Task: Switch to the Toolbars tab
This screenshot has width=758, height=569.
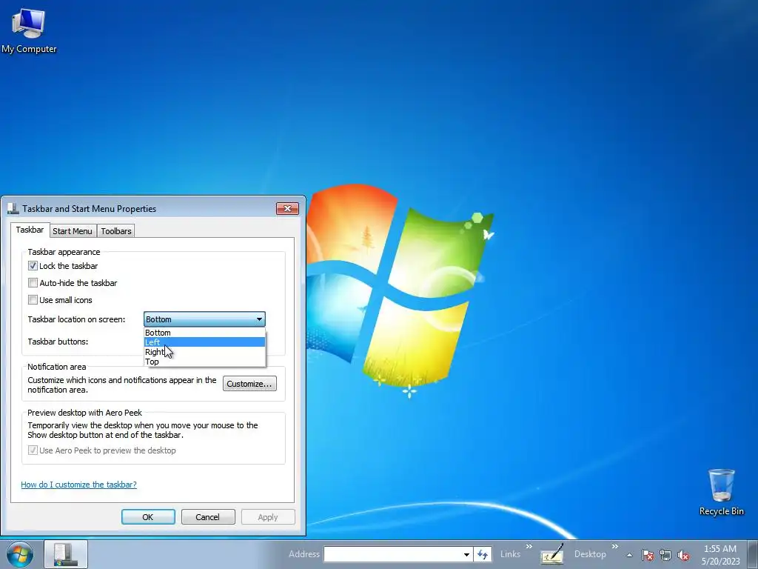Action: tap(116, 231)
